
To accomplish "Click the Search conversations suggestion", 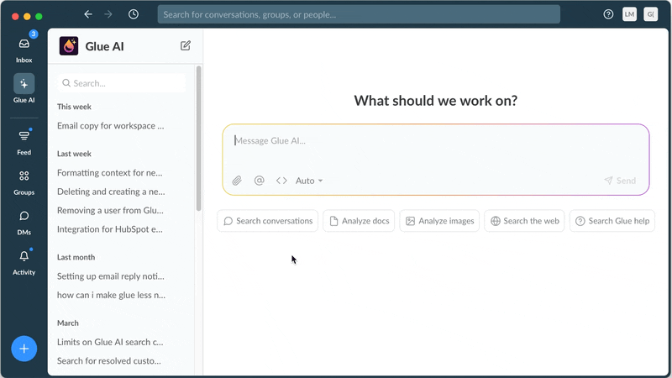I will coord(267,221).
